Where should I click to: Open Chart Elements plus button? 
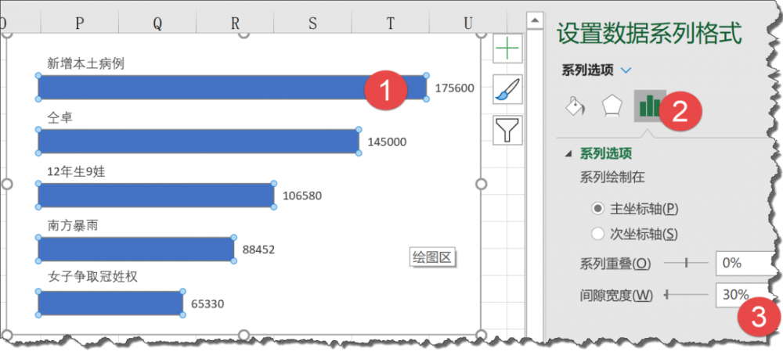(507, 48)
